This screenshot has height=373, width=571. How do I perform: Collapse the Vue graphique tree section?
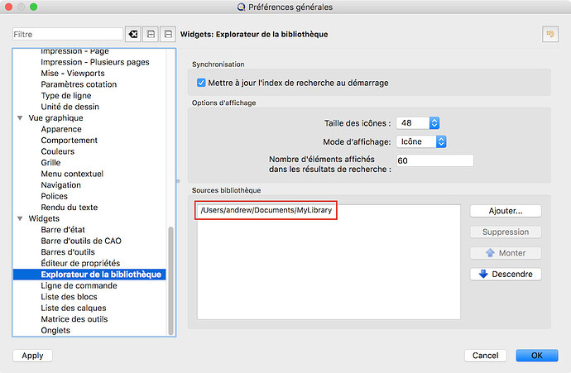coord(20,118)
